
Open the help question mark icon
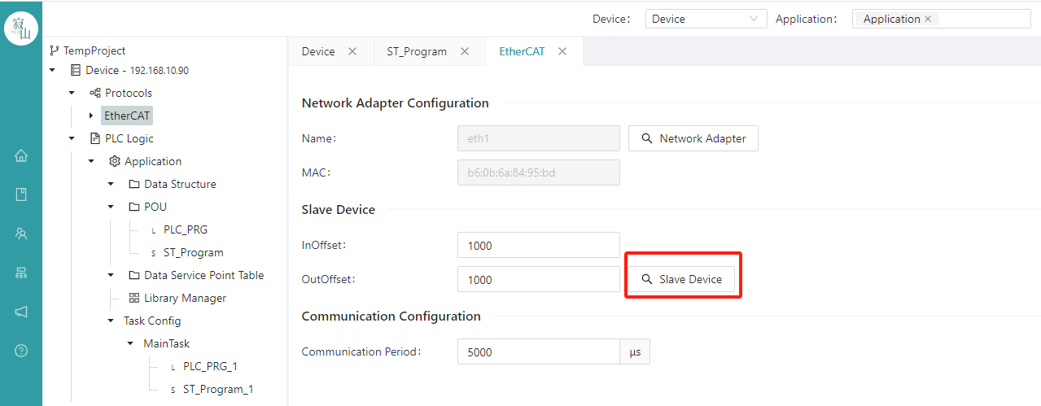(x=21, y=351)
